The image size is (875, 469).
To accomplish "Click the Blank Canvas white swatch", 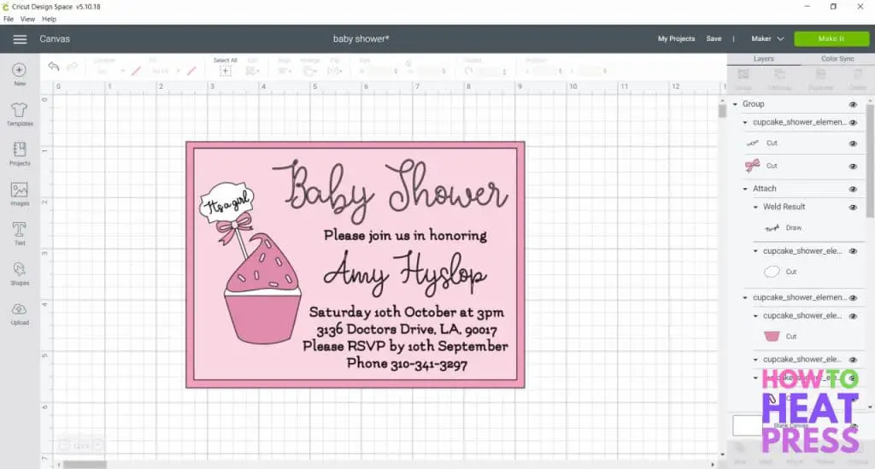I will pos(747,425).
